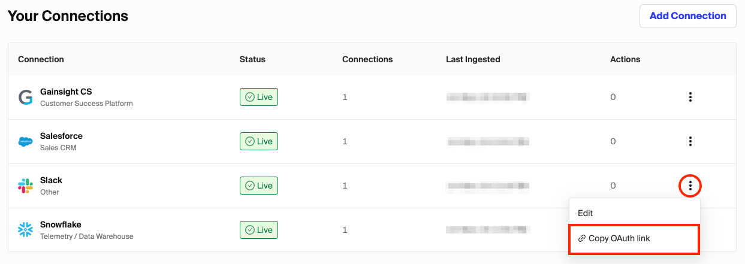
Task: Click the Slack logo icon
Action: [x=25, y=186]
